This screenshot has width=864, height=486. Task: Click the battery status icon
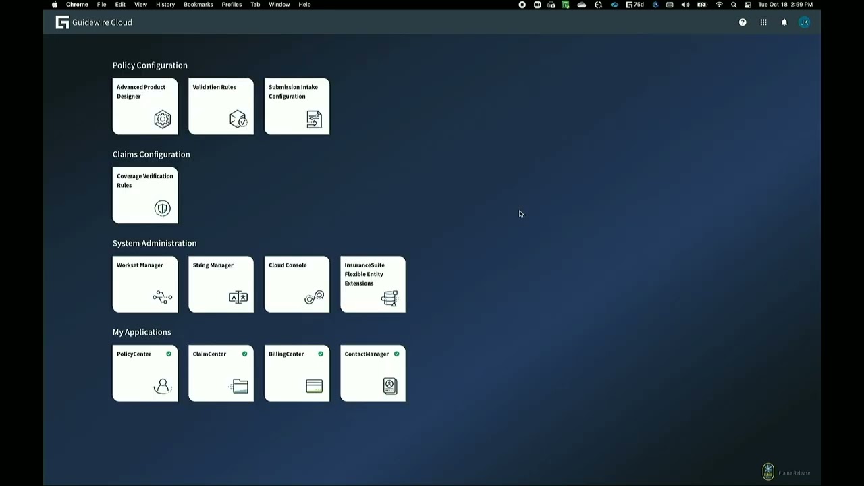click(701, 5)
